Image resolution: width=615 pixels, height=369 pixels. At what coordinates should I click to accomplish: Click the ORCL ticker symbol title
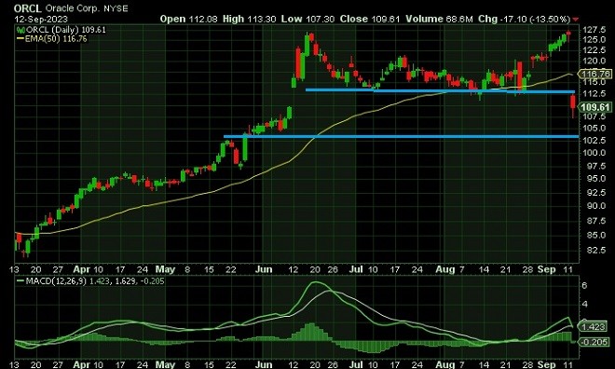pyautogui.click(x=27, y=8)
